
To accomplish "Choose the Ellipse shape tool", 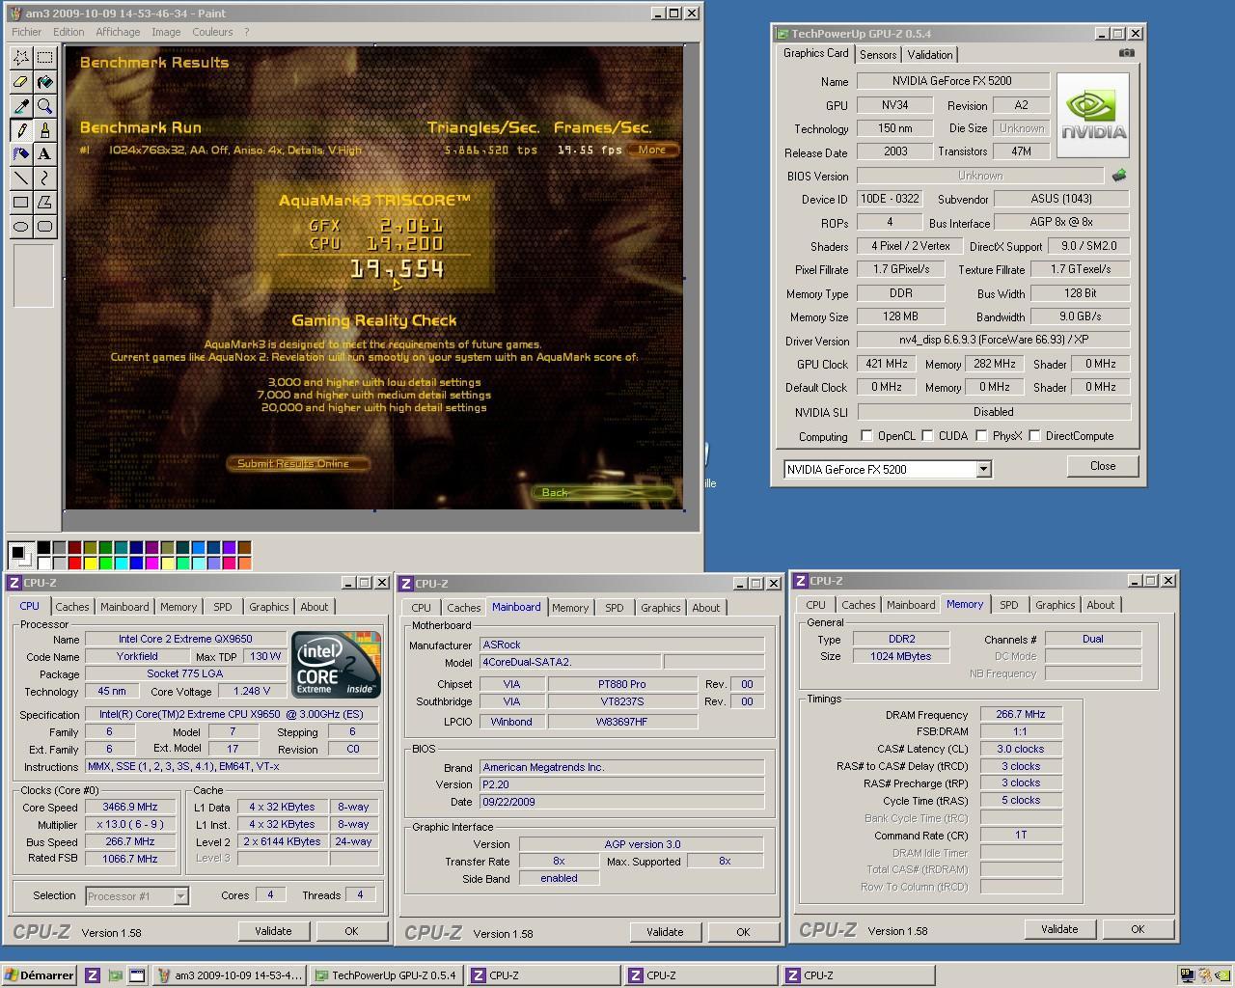I will click(20, 227).
